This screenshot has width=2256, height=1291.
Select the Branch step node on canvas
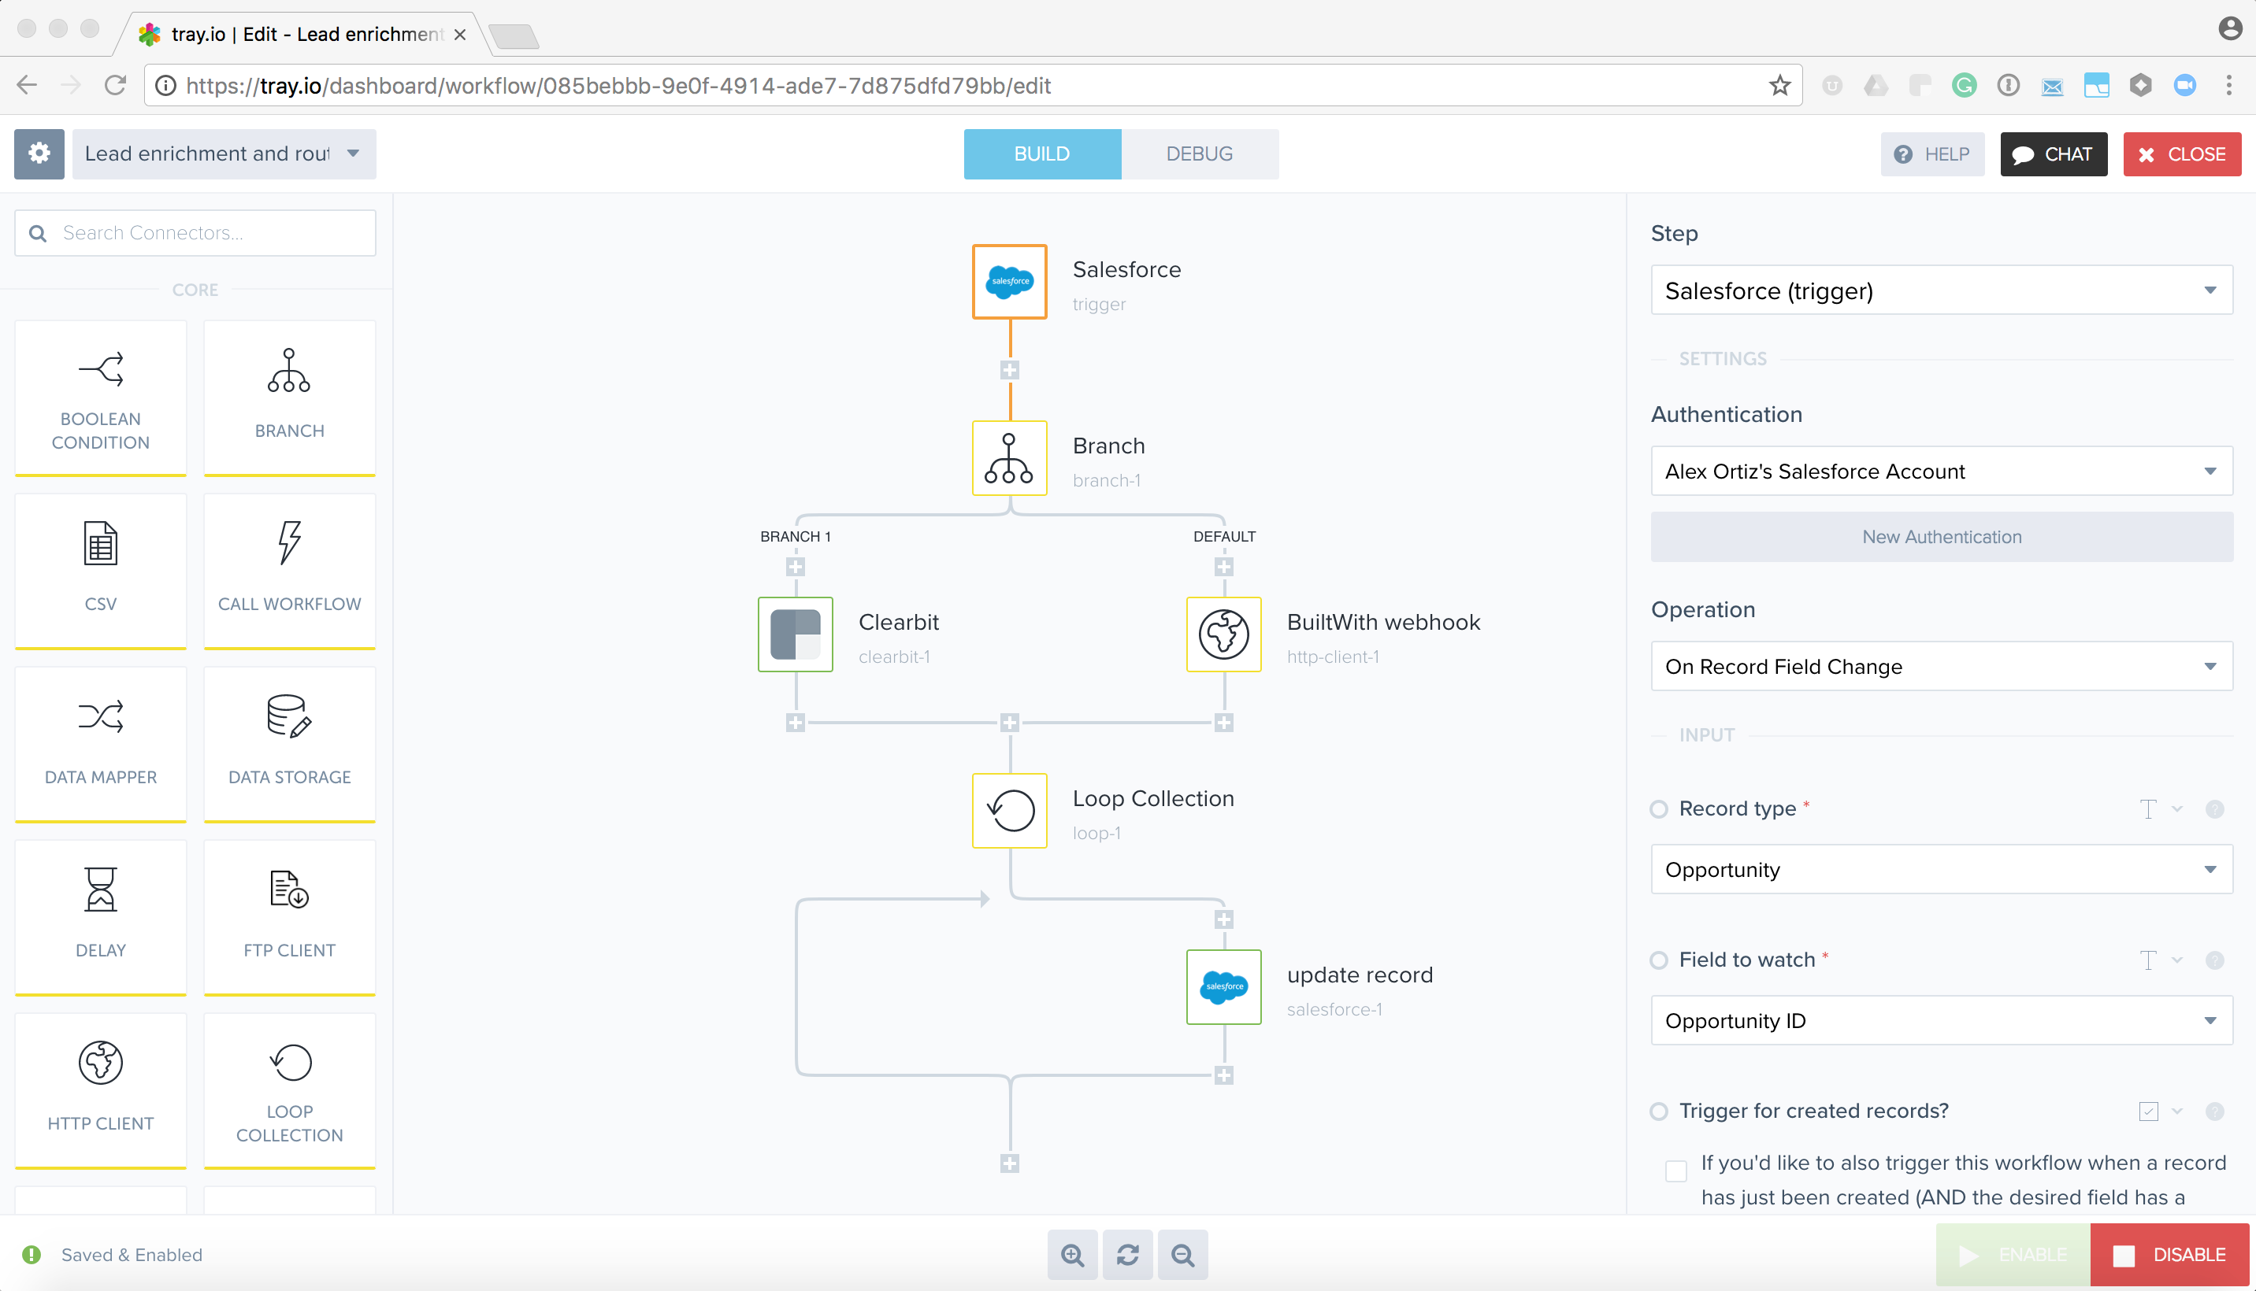tap(1010, 457)
